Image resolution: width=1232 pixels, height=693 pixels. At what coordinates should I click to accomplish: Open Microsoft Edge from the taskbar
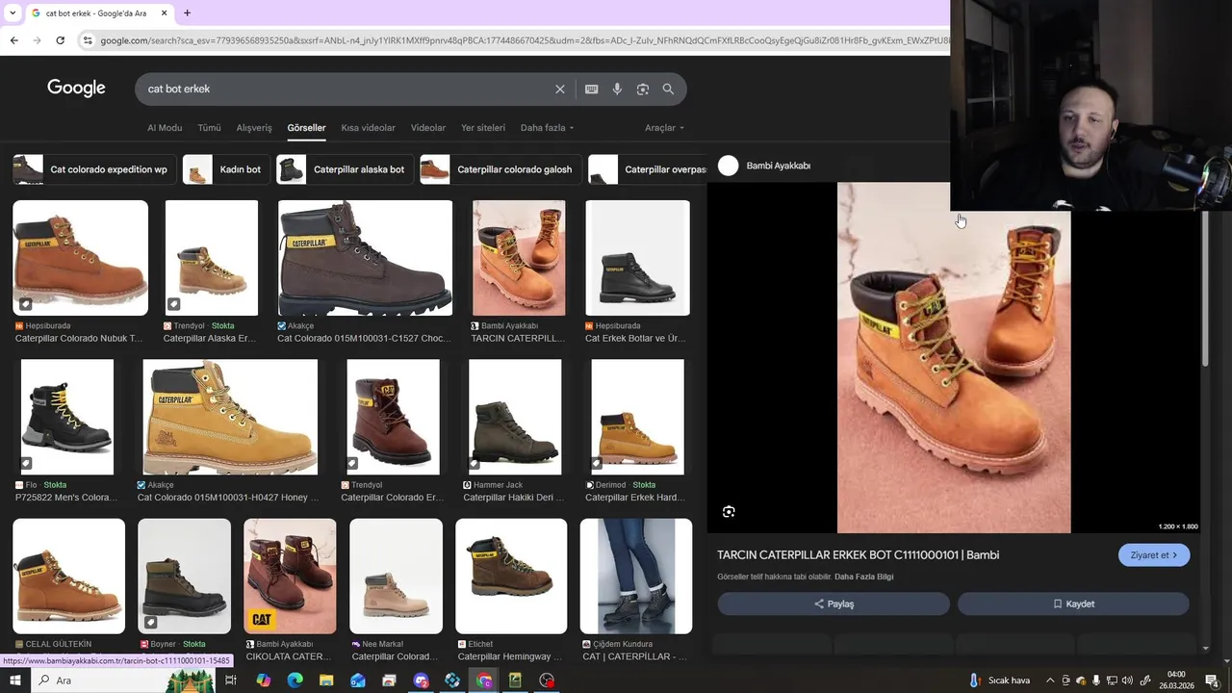[295, 680]
